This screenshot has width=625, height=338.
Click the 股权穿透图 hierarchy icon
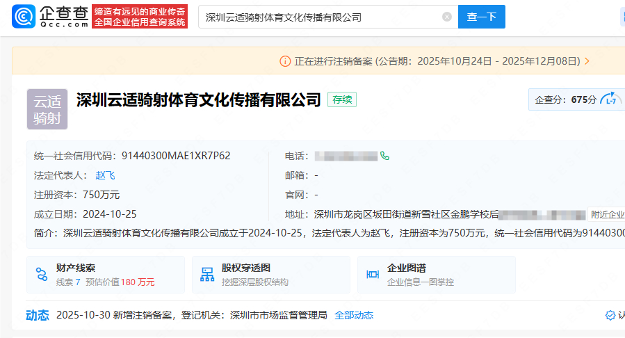[207, 274]
